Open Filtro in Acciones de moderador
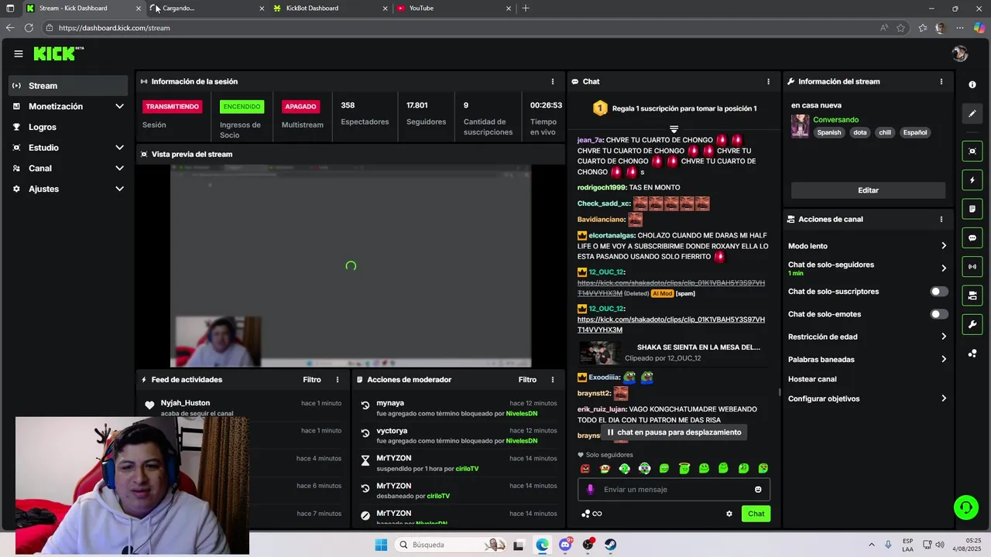This screenshot has width=991, height=557. click(x=527, y=380)
